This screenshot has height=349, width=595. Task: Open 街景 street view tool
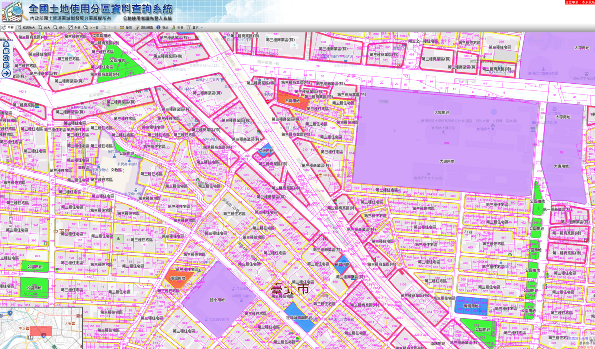(177, 28)
